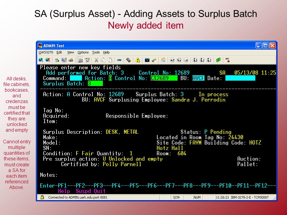
Task: Click the ABC record macro icon
Action: tap(228, 60)
